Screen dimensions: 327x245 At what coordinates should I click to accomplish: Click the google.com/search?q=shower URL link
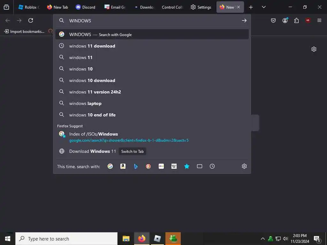(129, 140)
